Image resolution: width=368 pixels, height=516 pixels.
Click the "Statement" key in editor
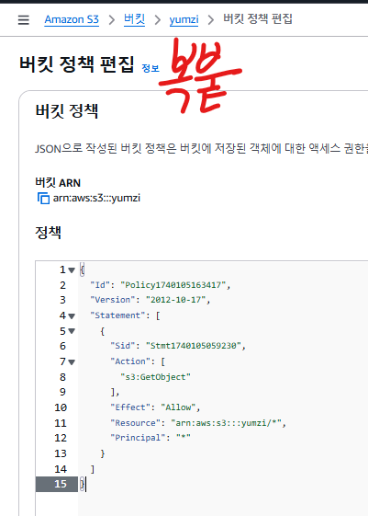(x=117, y=315)
